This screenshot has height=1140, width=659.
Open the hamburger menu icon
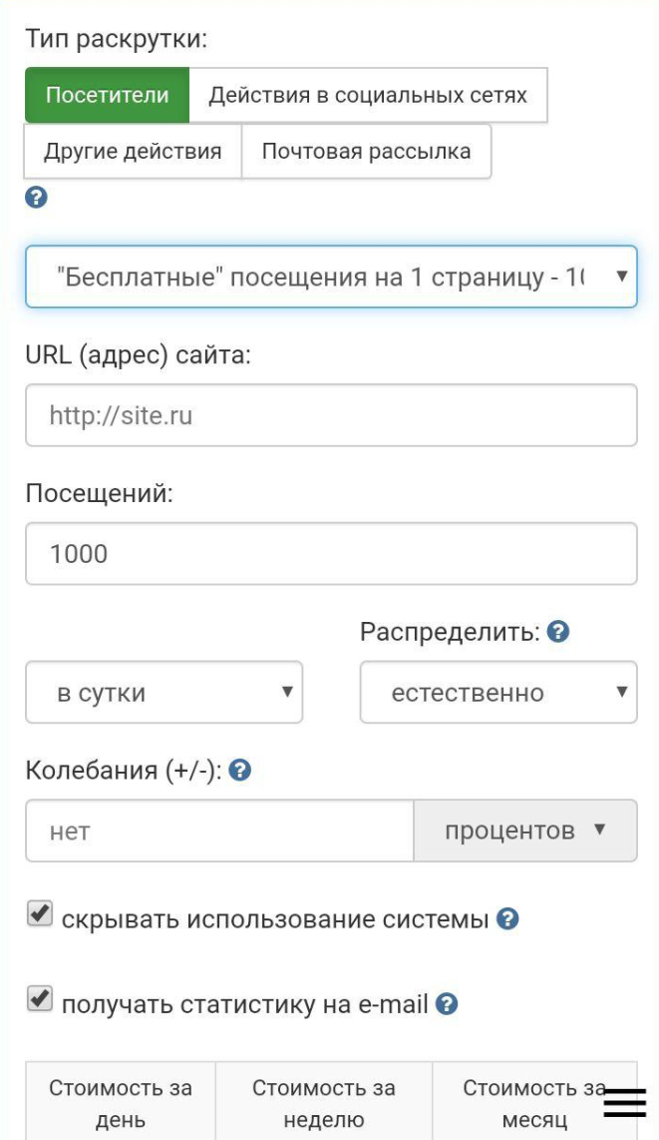point(625,1102)
